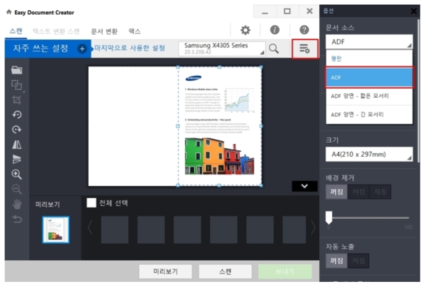Rotate the image counterclockwise
This screenshot has height=287, width=425.
click(17, 115)
